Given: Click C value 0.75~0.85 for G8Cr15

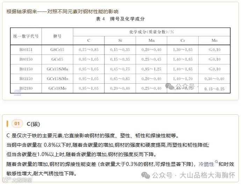Looking at the screenshot, I should pos(89,50).
